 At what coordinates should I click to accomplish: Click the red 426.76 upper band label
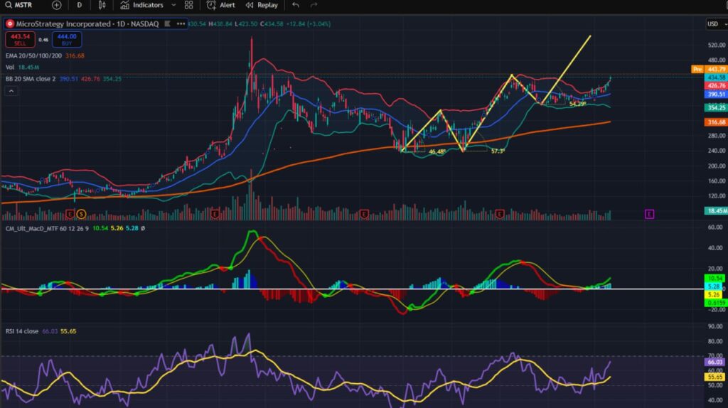[716, 86]
